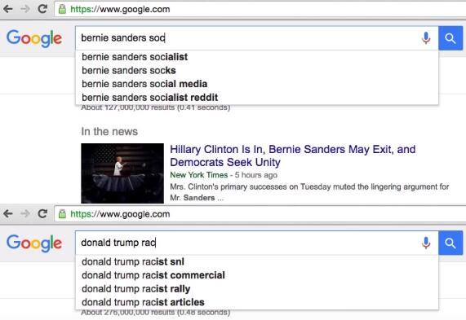Click the green padlock in the top address bar
The width and height of the screenshot is (466, 320).
(62, 9)
